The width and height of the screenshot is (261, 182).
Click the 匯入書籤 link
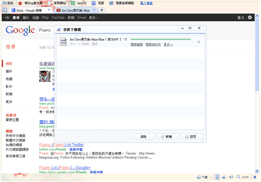pos(147,3)
